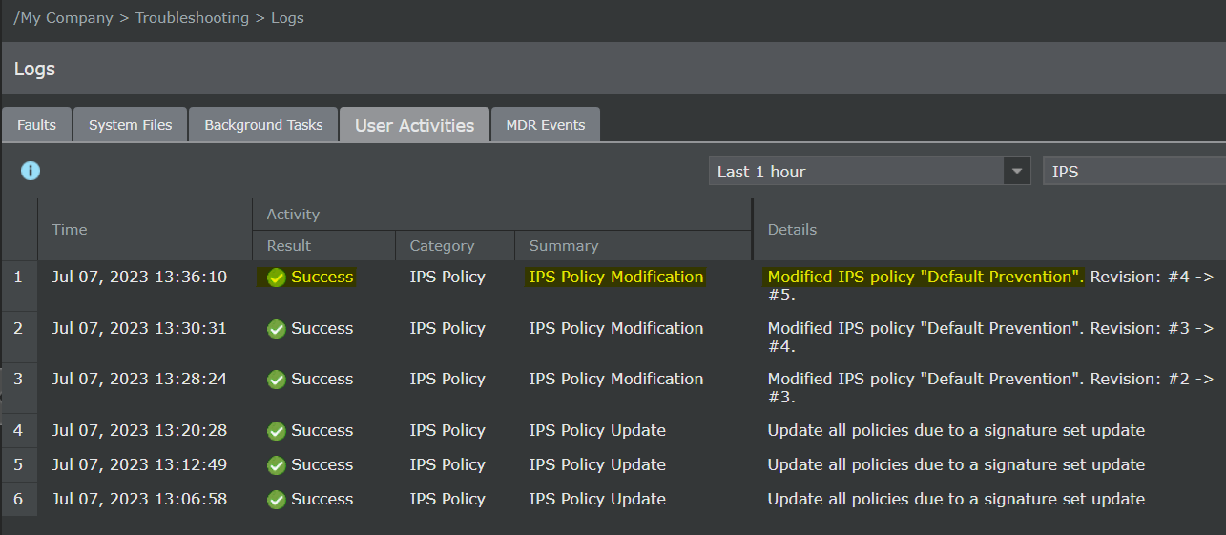Click success checkmark icon for 13:20:28 entry
This screenshot has width=1226, height=535.
pyautogui.click(x=277, y=431)
